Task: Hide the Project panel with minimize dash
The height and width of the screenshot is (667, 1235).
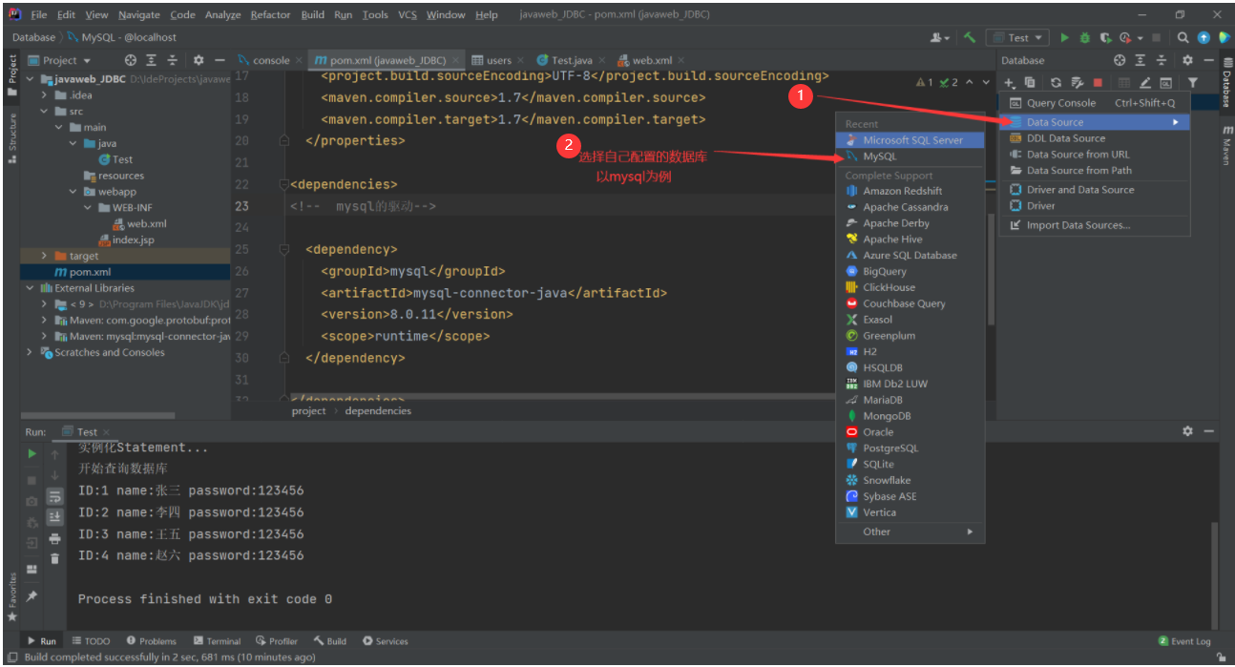Action: 220,60
